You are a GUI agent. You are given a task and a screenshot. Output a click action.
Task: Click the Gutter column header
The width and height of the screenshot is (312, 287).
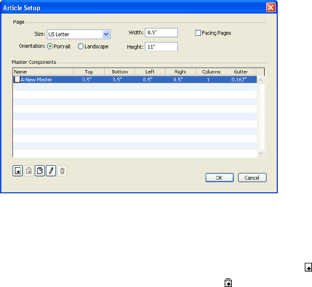241,72
